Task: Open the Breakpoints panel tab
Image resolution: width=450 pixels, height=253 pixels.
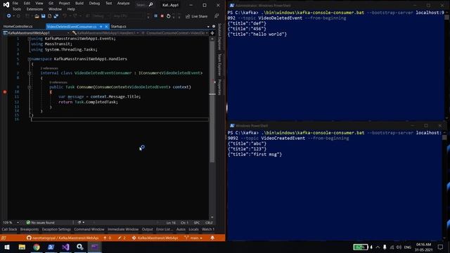Action: coord(30,229)
